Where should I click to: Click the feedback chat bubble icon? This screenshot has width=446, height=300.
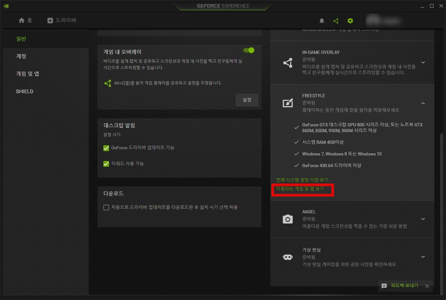pos(384,286)
